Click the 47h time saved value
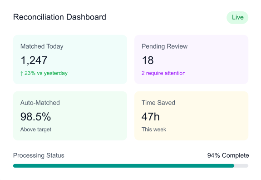Screen dimensions: 261x180 click(151, 117)
